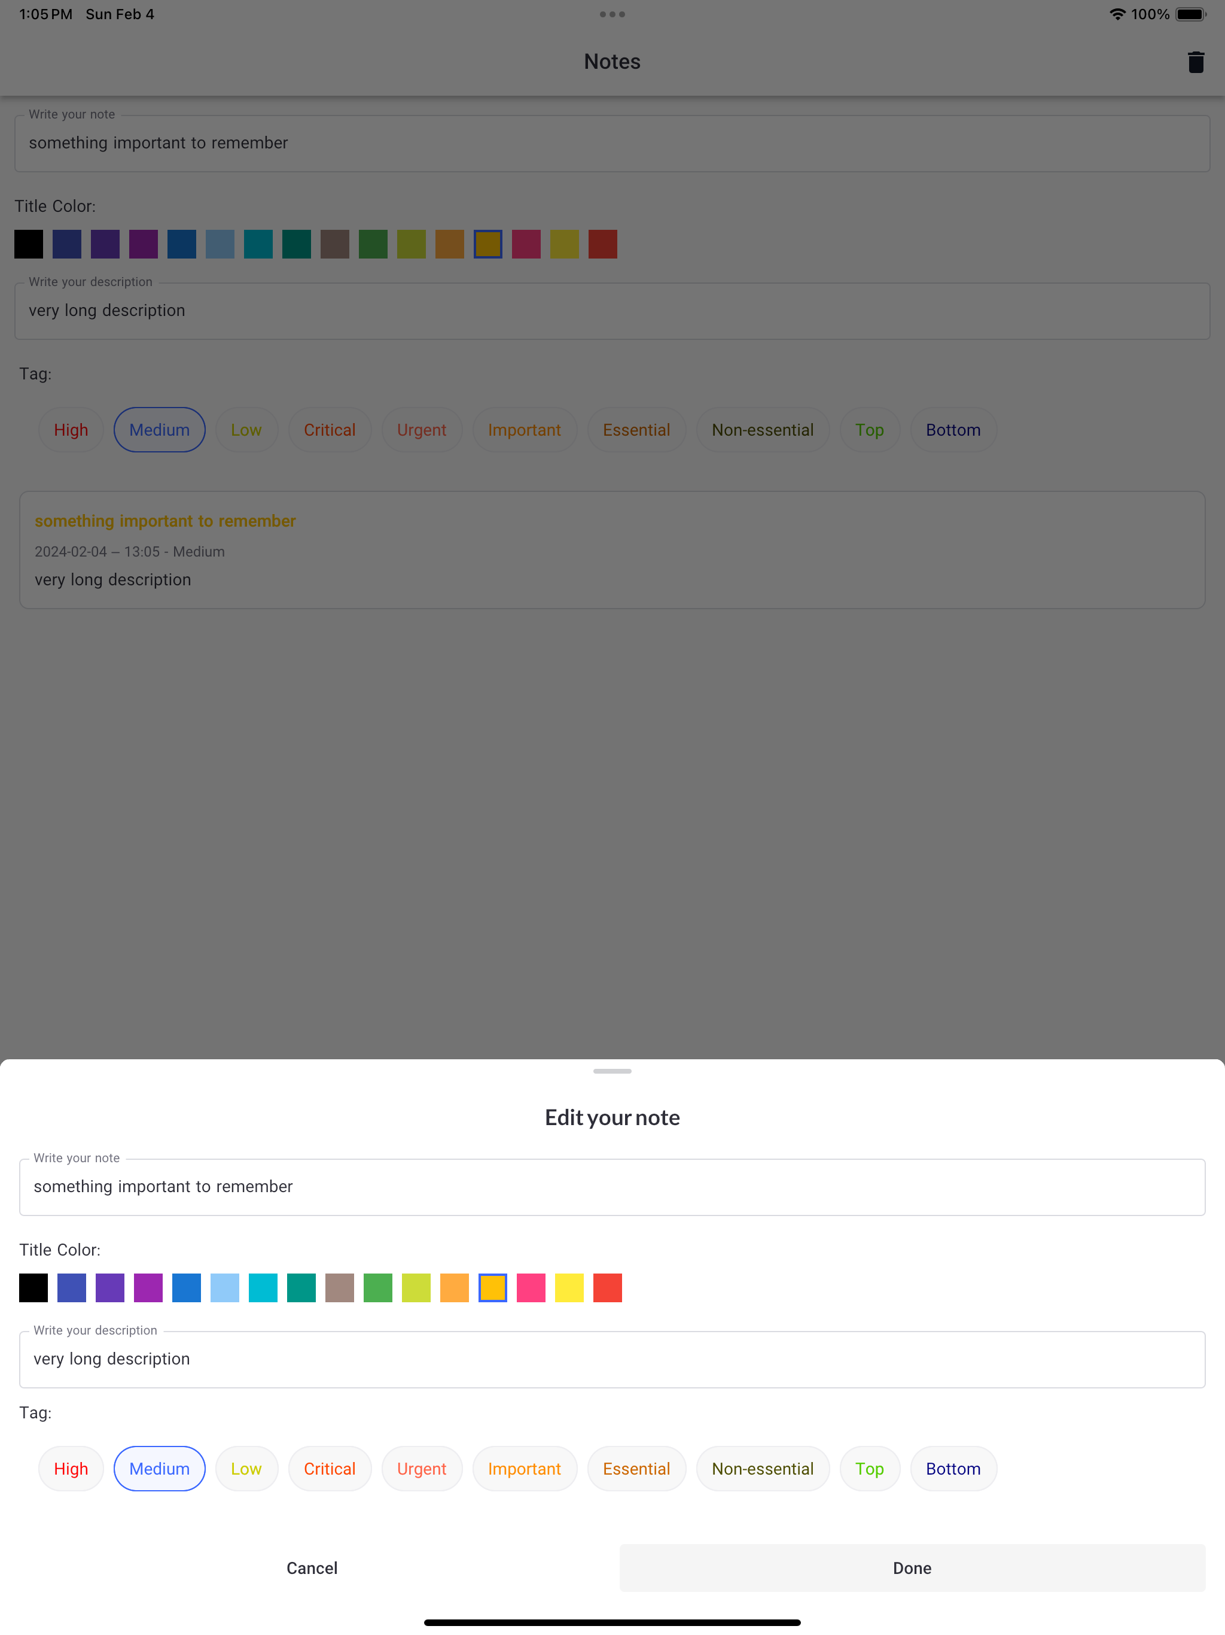
Task: Select background Important tag chip
Action: coord(525,430)
